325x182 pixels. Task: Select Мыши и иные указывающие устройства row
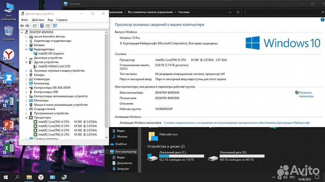61,105
